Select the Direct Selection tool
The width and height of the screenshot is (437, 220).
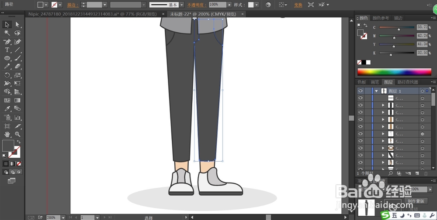coord(17,25)
